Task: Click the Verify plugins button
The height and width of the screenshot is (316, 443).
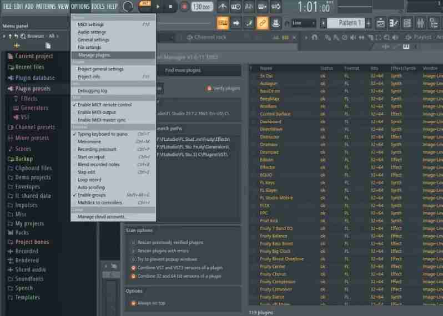Action: pos(223,89)
